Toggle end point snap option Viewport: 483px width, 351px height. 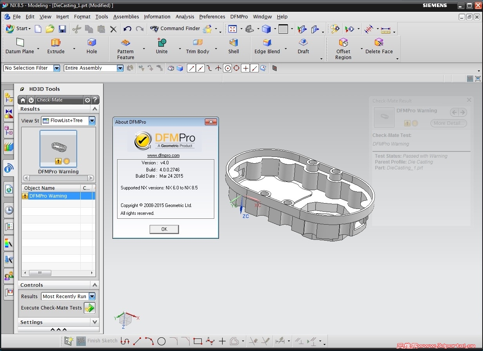pos(191,68)
